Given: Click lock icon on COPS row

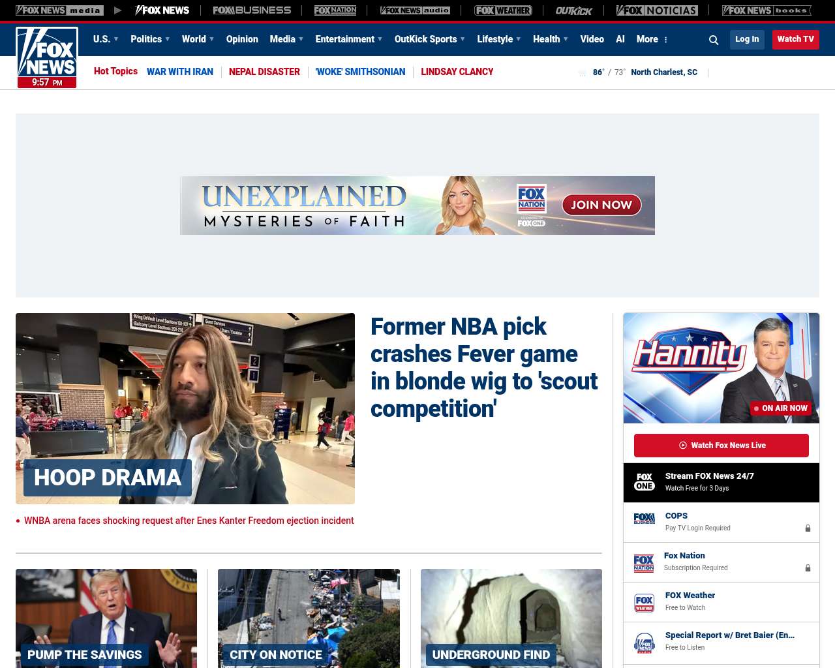Looking at the screenshot, I should tap(808, 528).
